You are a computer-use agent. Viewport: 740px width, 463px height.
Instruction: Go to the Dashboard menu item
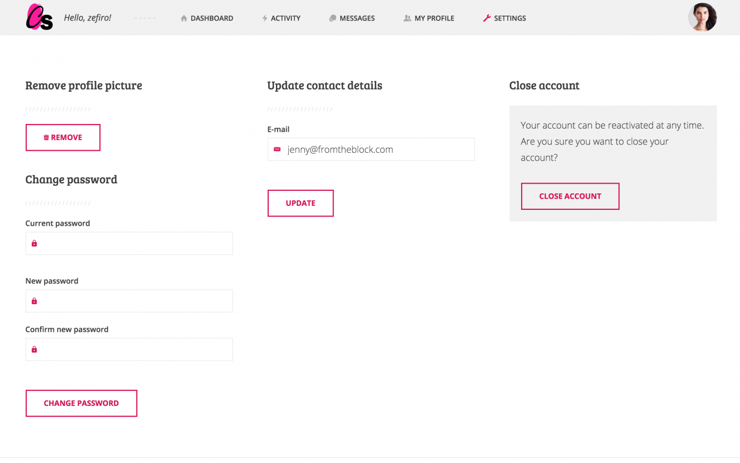pos(207,19)
